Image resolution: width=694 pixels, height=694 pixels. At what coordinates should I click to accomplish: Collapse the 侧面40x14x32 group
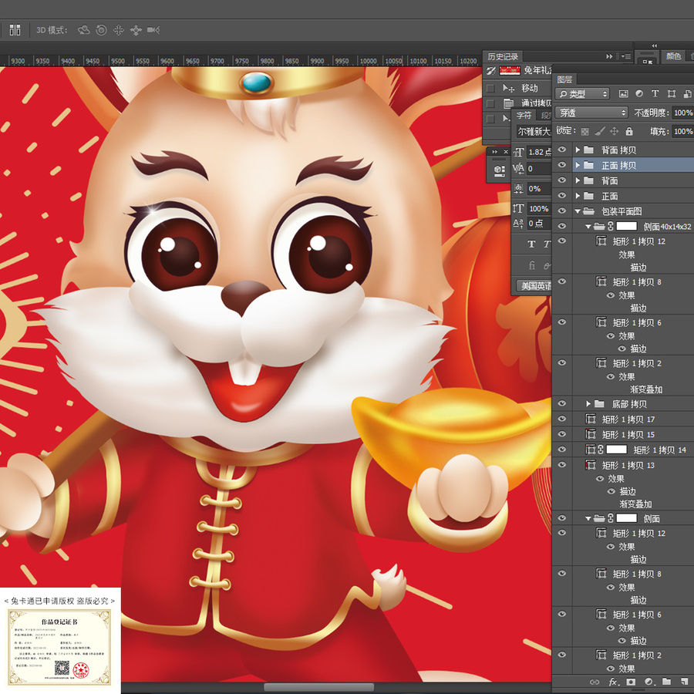(588, 226)
